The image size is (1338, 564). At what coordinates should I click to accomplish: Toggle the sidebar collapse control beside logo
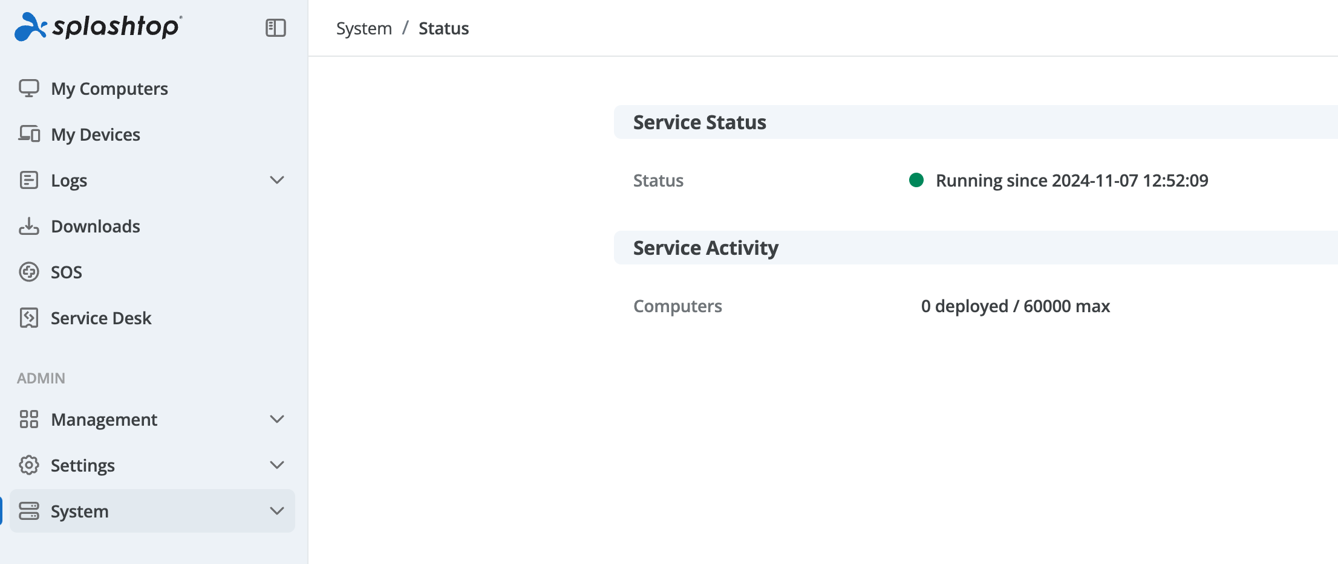[276, 28]
